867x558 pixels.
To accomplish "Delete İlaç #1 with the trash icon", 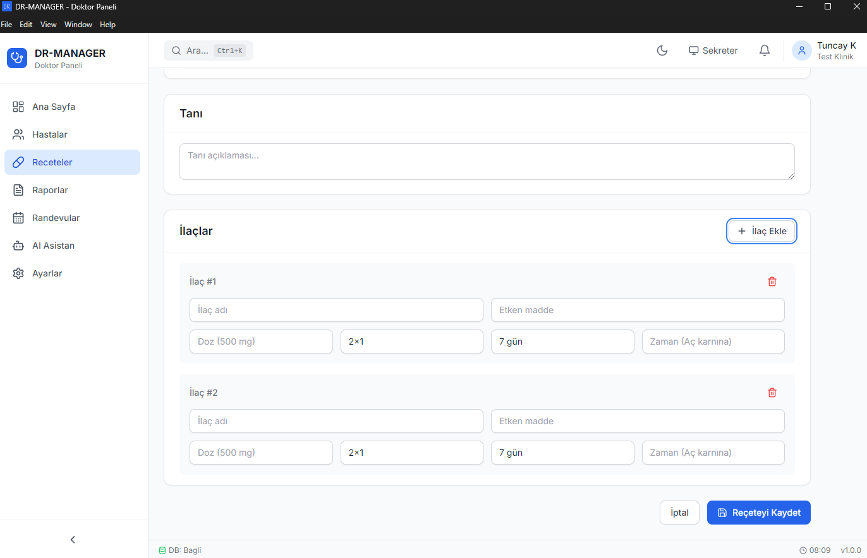I will pyautogui.click(x=772, y=282).
